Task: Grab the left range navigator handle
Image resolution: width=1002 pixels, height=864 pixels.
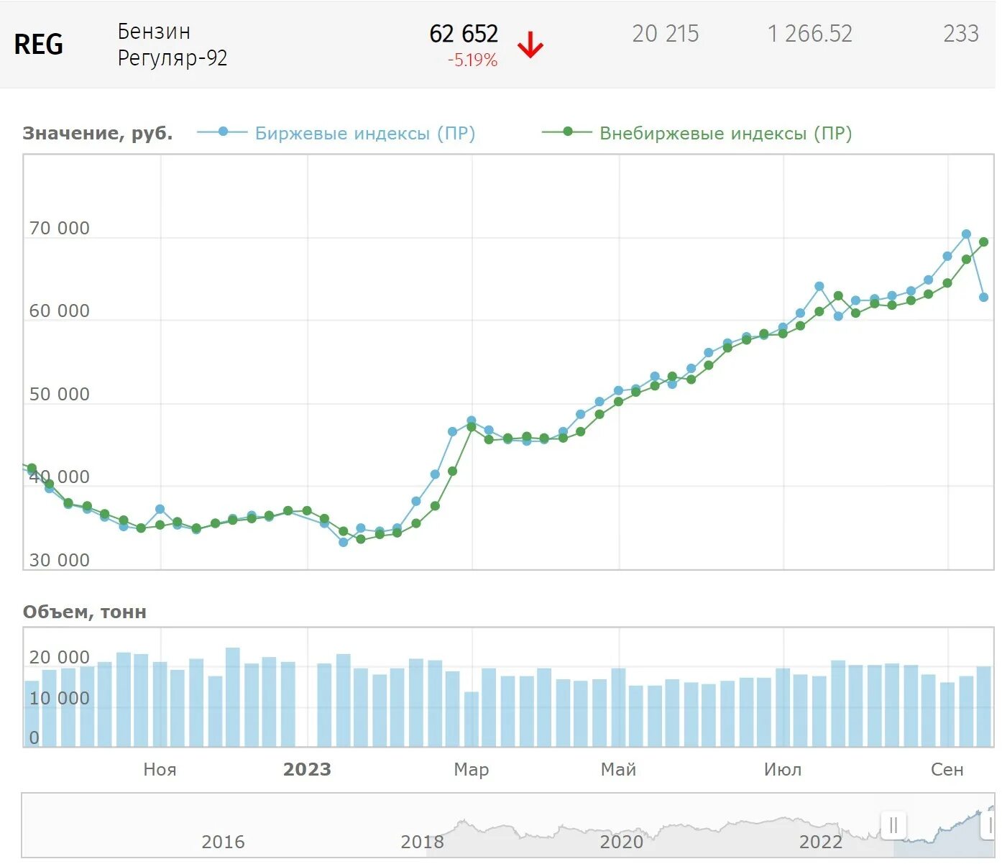Action: coord(893,824)
